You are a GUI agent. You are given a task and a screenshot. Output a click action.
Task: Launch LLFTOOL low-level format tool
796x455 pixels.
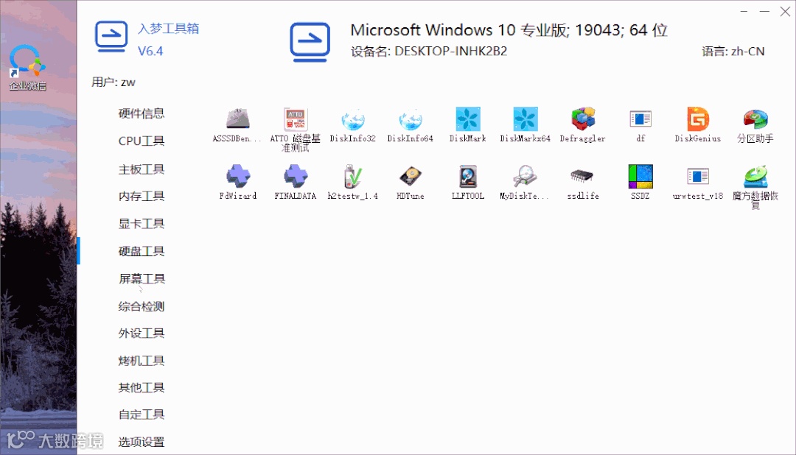pos(467,182)
